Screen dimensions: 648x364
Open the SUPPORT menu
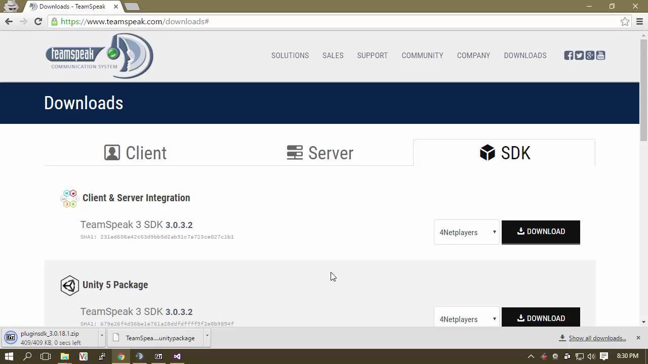(373, 56)
